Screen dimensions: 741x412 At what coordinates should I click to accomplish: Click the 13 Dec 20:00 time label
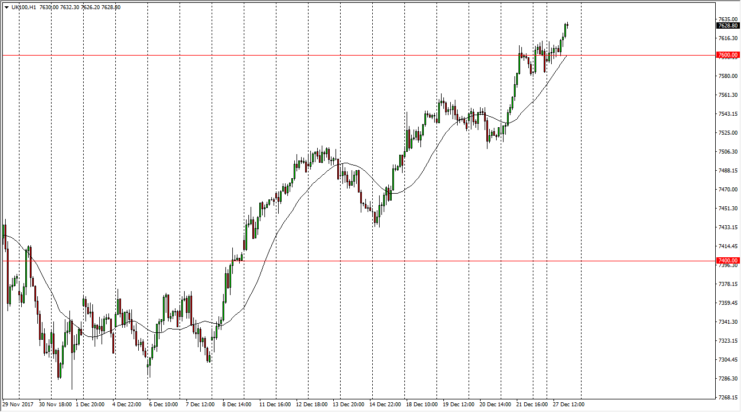(349, 405)
